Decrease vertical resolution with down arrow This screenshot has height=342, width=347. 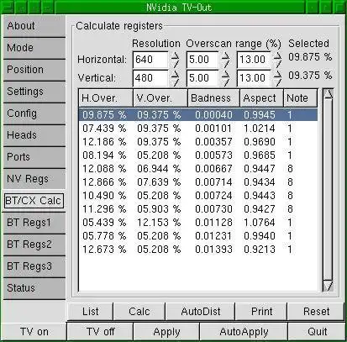pos(175,82)
